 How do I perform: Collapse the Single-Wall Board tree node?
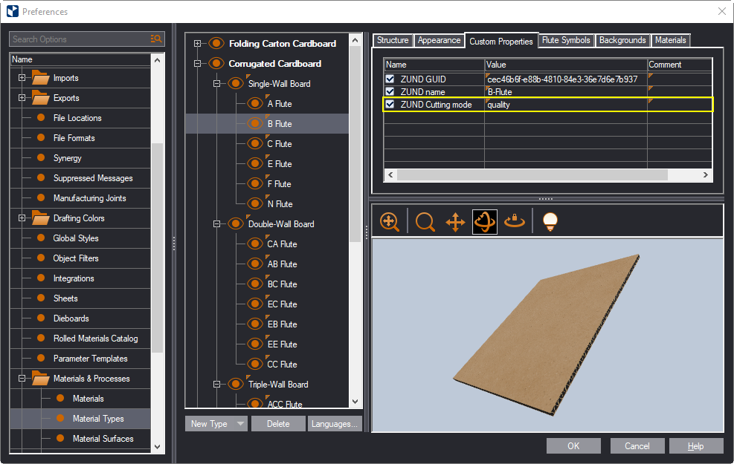coord(217,84)
